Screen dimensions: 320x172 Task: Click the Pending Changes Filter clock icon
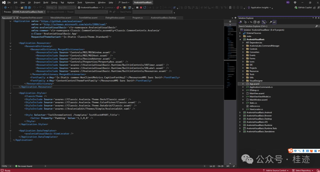[245, 22]
